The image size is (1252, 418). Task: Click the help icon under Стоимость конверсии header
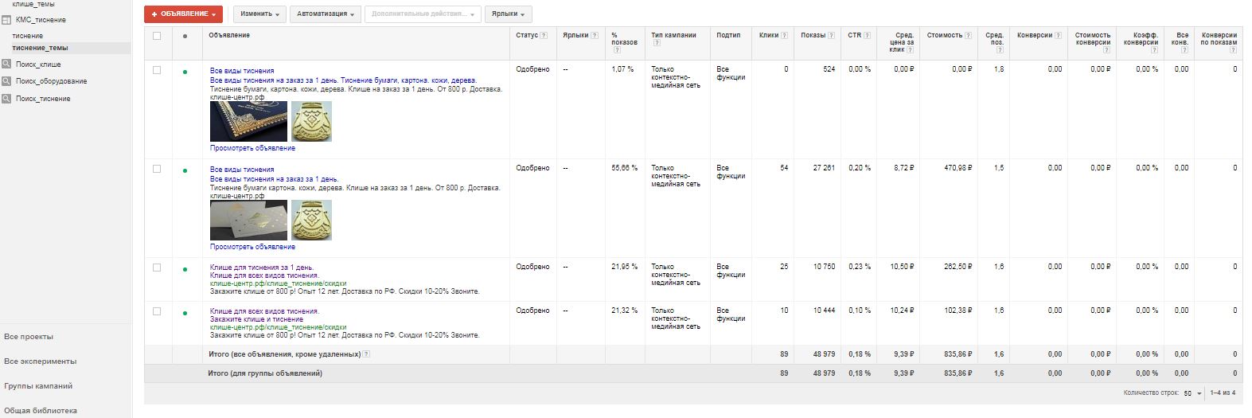(x=1106, y=50)
